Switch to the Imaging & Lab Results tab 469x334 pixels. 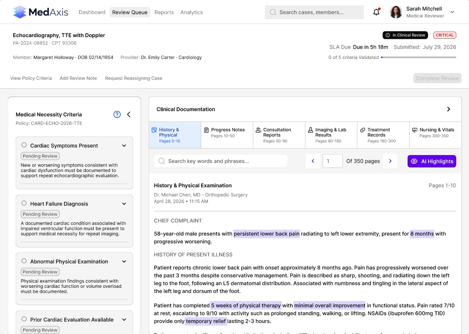(x=331, y=135)
